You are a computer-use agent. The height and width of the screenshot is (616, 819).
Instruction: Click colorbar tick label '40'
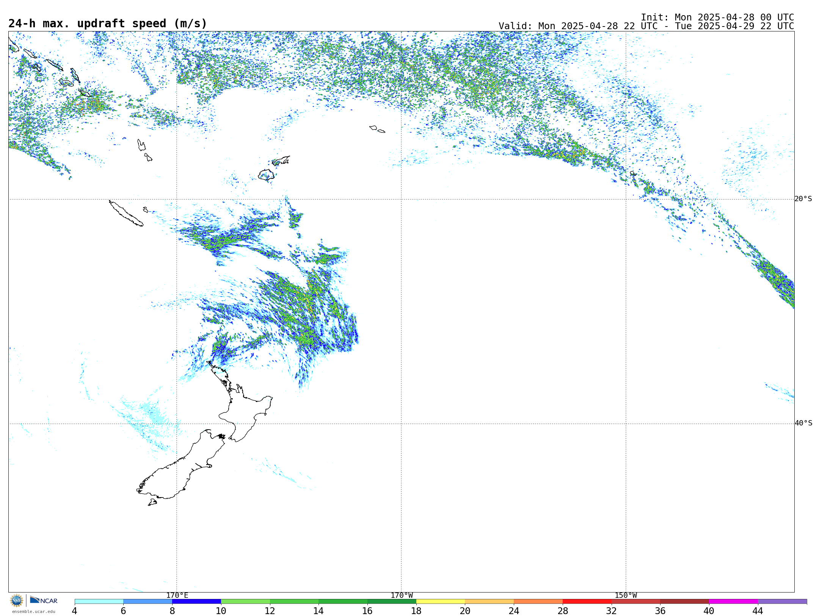pos(709,611)
